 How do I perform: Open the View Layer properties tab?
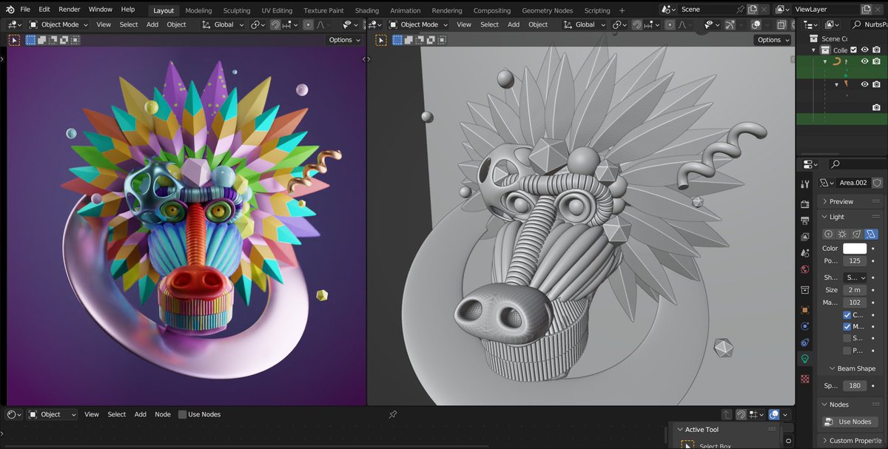pos(805,237)
